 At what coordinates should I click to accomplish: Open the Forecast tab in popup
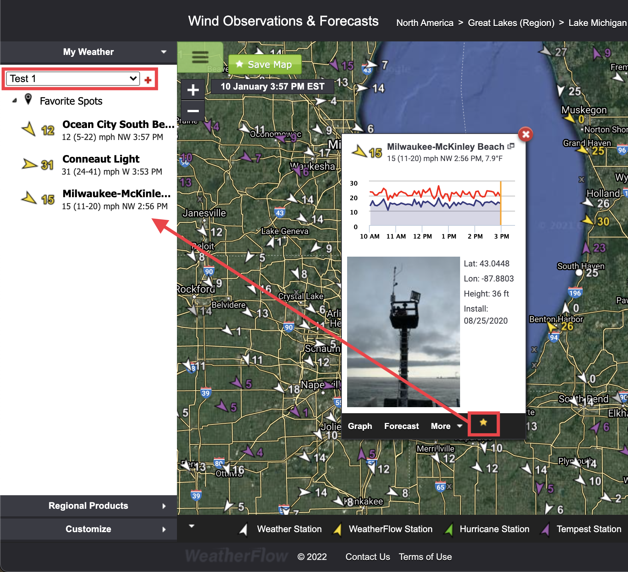point(401,426)
